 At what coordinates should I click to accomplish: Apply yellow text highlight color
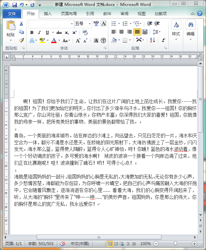(42, 40)
